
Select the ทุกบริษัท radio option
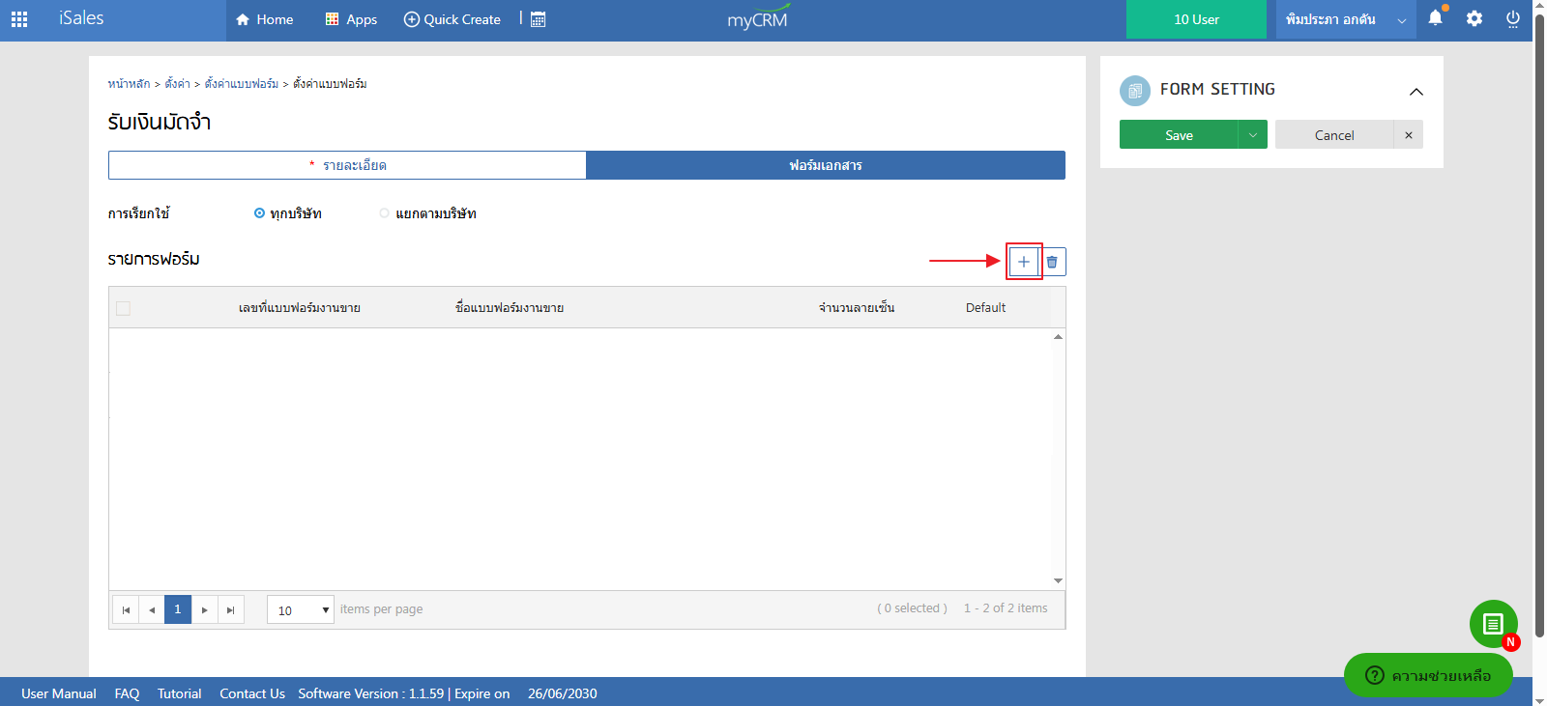(259, 213)
